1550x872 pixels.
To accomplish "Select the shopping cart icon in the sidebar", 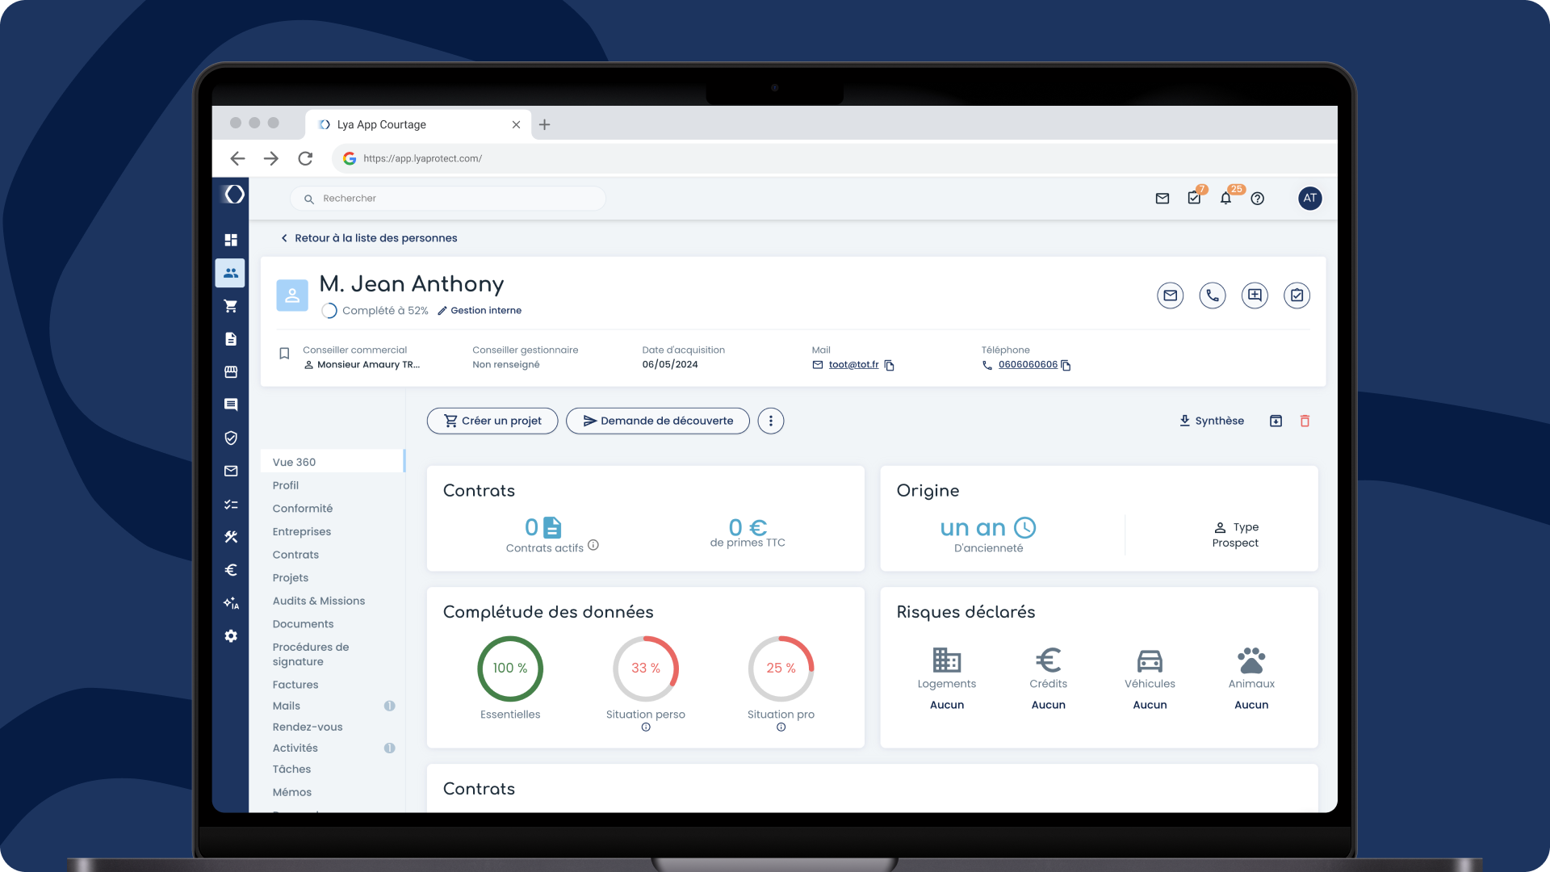I will 231,306.
